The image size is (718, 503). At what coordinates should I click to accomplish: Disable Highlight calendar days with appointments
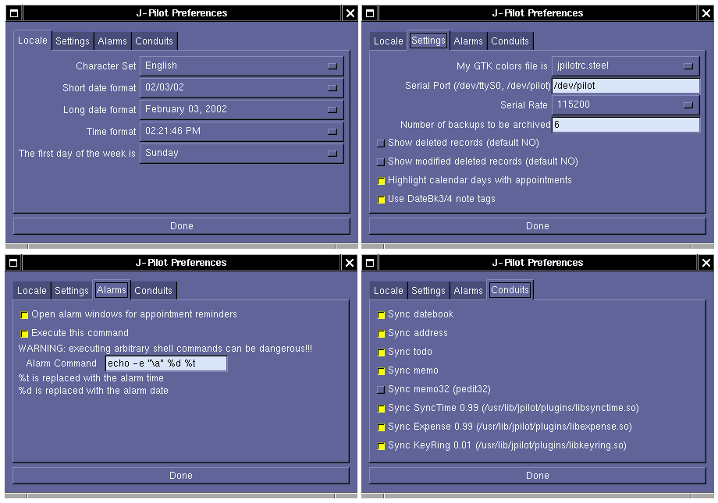[381, 181]
